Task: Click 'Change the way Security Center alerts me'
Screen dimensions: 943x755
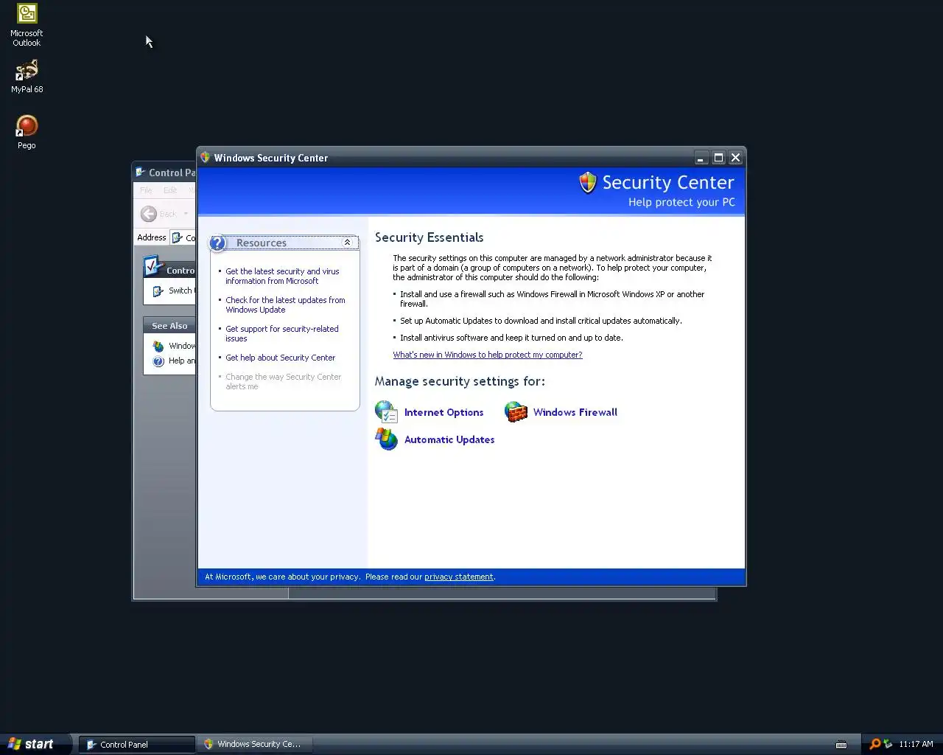Action: pos(283,382)
